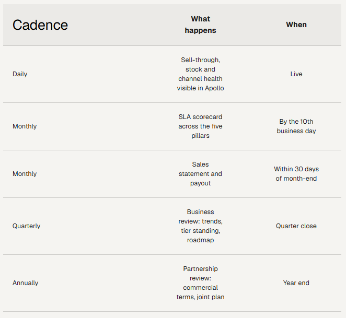The width and height of the screenshot is (346, 318).
Task: Click the 'Live' cell
Action: [296, 74]
